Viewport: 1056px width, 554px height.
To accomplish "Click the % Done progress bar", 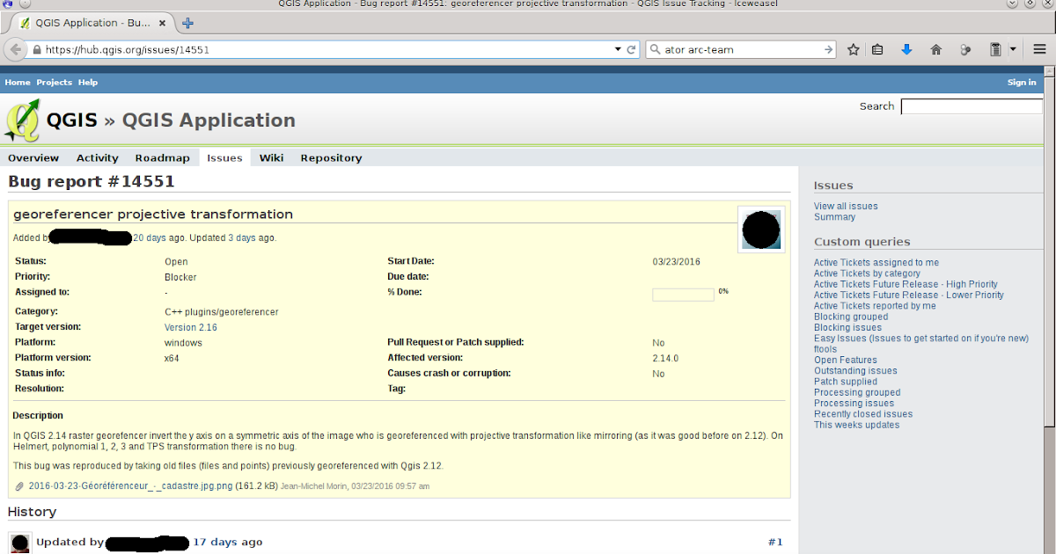I will pyautogui.click(x=683, y=295).
